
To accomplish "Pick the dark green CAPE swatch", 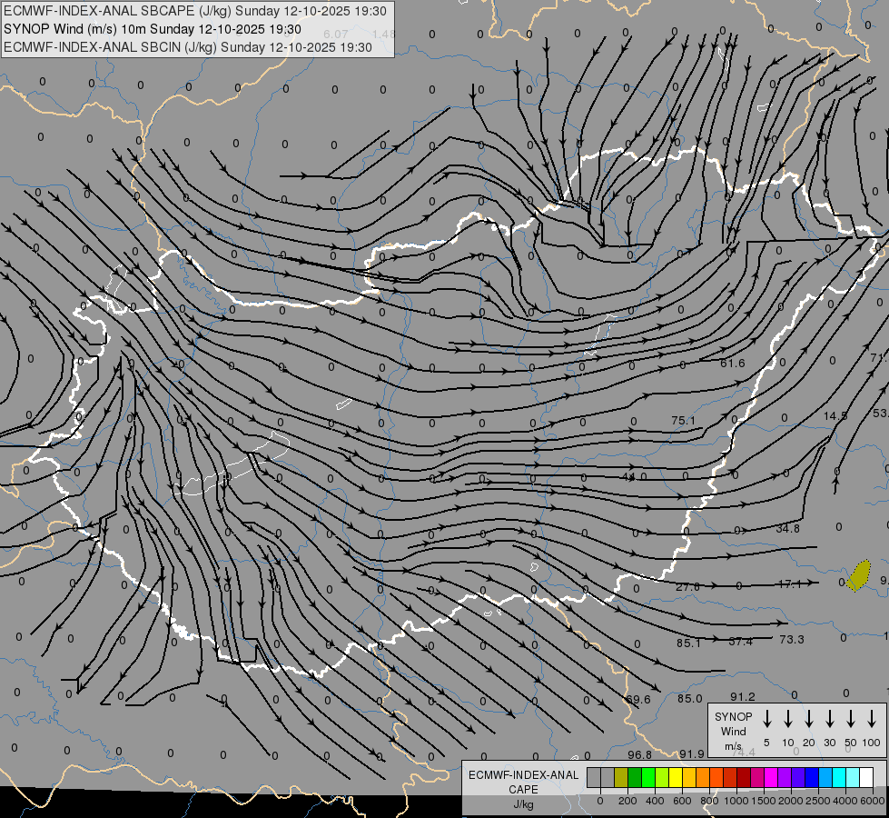I will pos(635,777).
